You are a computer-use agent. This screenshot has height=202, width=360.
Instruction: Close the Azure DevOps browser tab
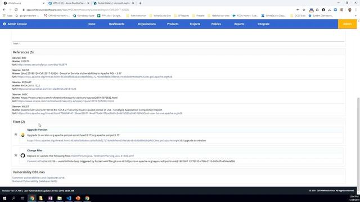click(x=88, y=3)
